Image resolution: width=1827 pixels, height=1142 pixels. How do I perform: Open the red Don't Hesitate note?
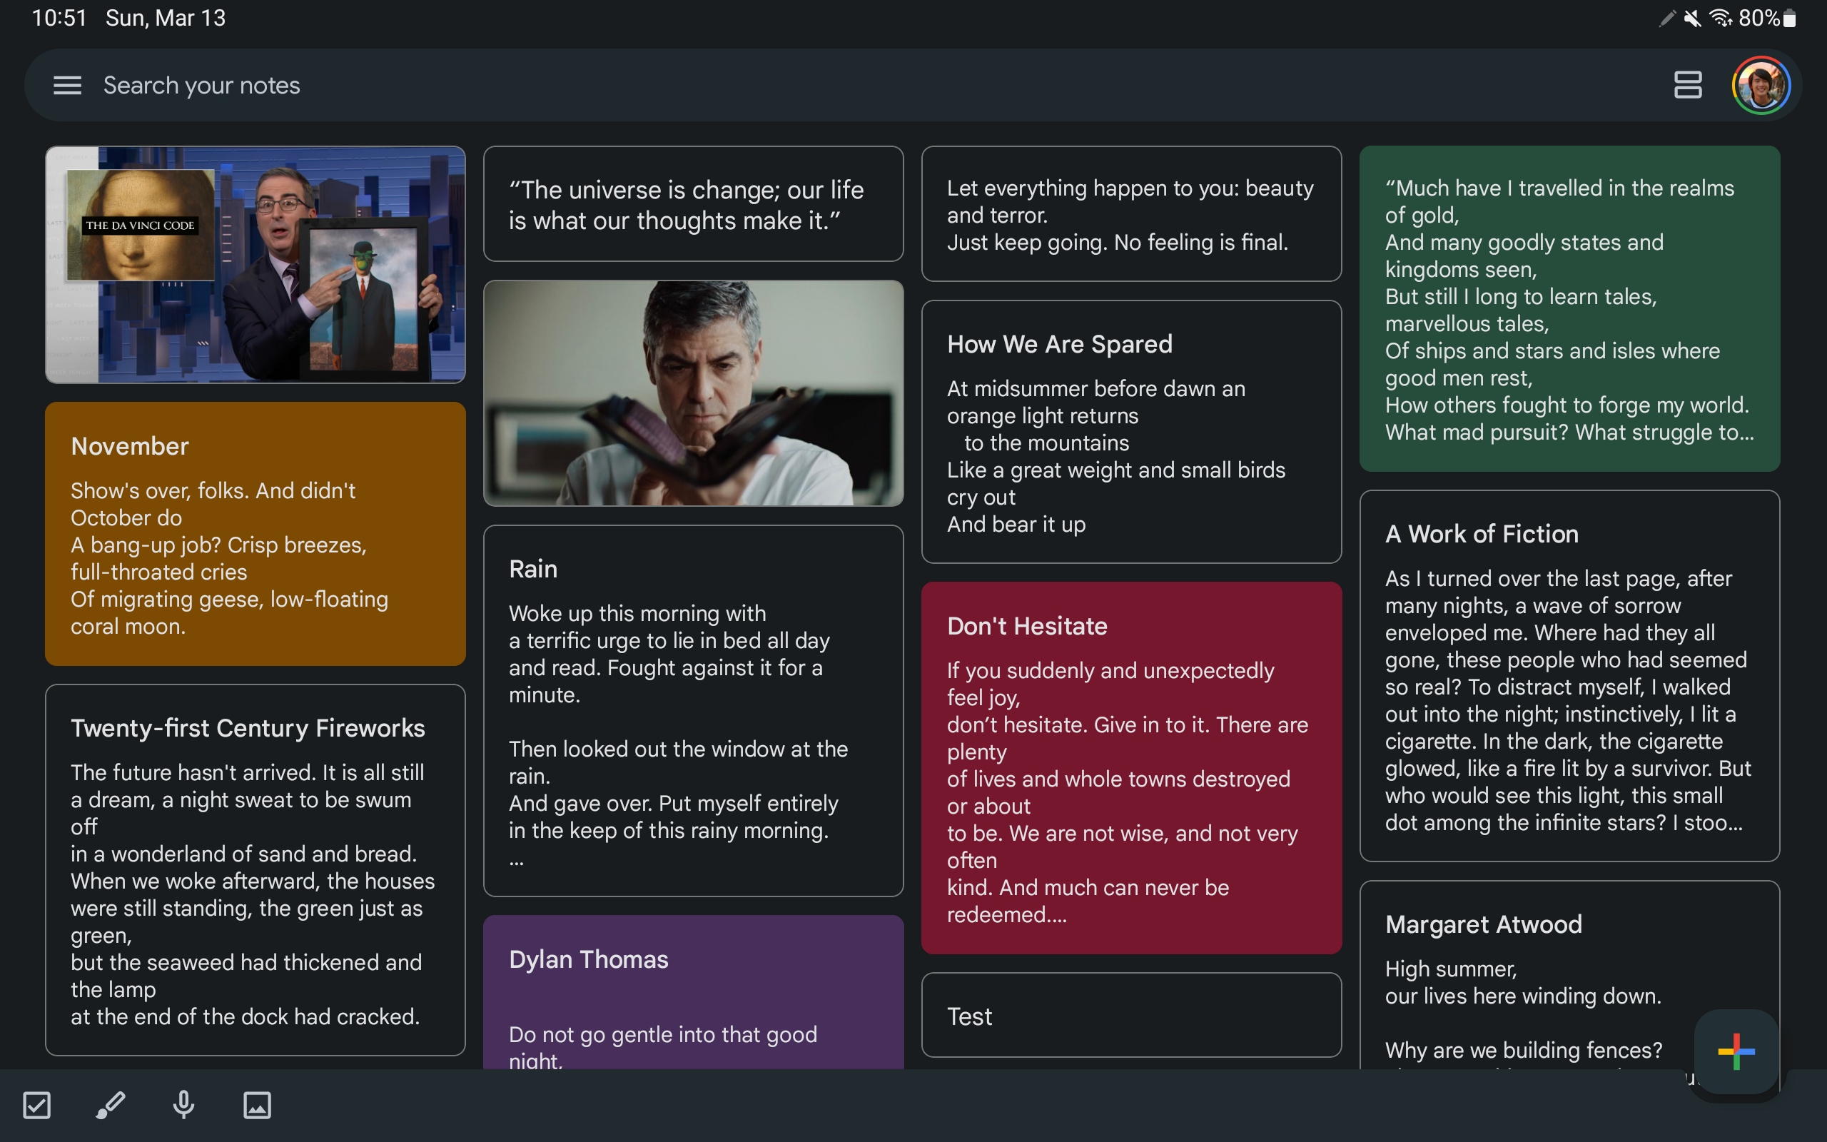tap(1131, 767)
